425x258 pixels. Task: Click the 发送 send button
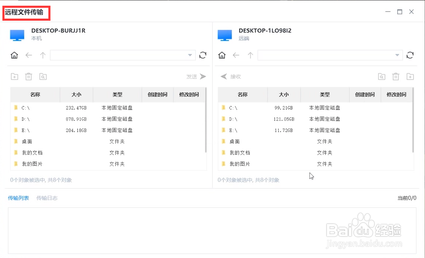[x=196, y=76]
